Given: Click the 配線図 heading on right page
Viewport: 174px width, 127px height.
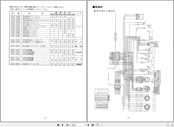Looking at the screenshot, I should (x=98, y=7).
